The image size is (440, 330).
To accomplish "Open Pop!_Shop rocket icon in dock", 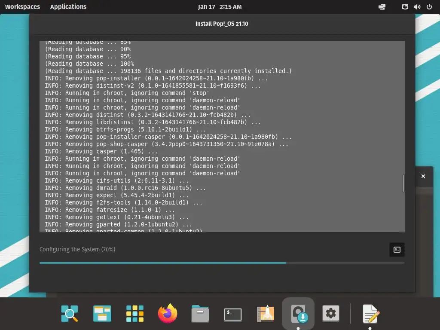I will coord(266,313).
